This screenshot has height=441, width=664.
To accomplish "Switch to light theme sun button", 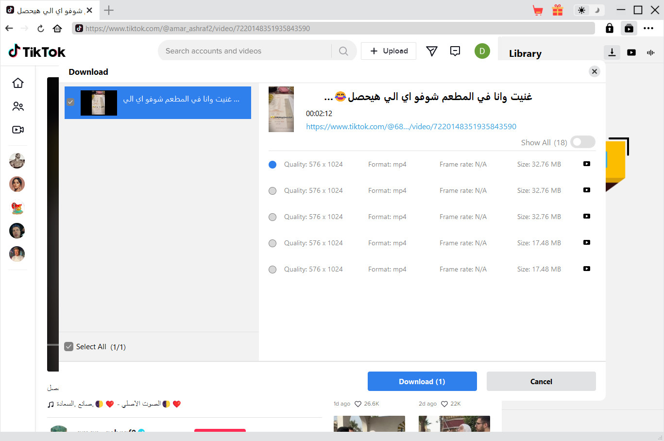I will click(581, 10).
